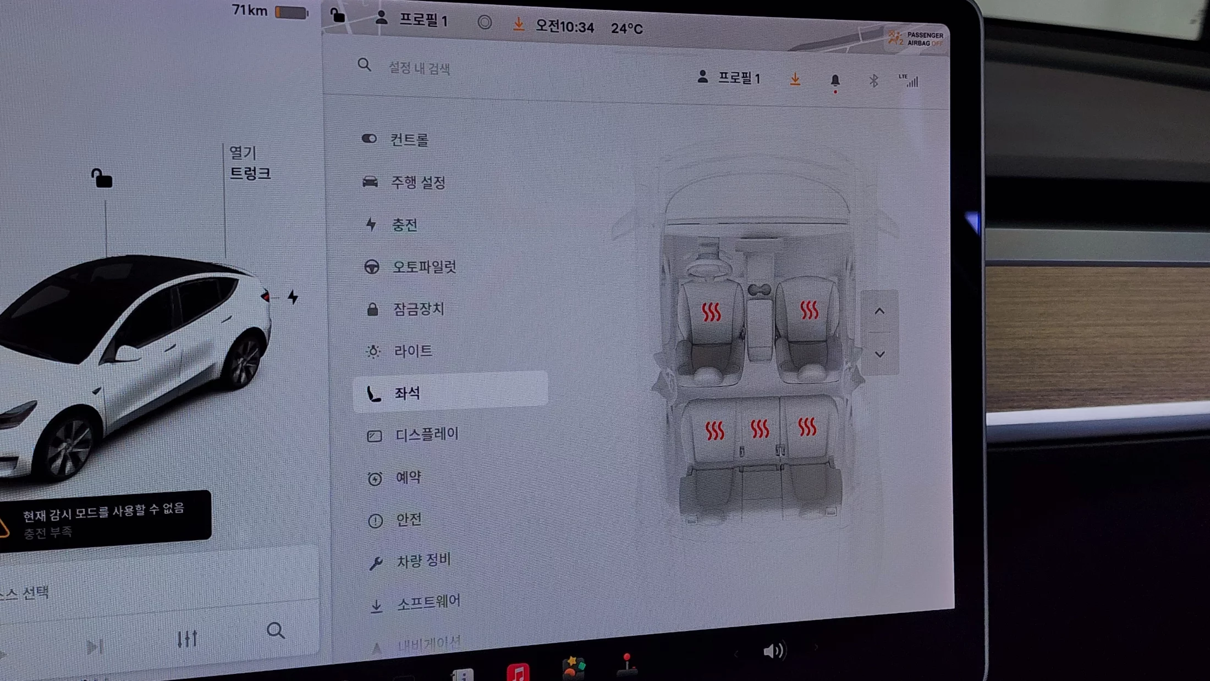This screenshot has height=681, width=1210.
Task: Tap the 설정 내 검색 search field
Action: 420,68
